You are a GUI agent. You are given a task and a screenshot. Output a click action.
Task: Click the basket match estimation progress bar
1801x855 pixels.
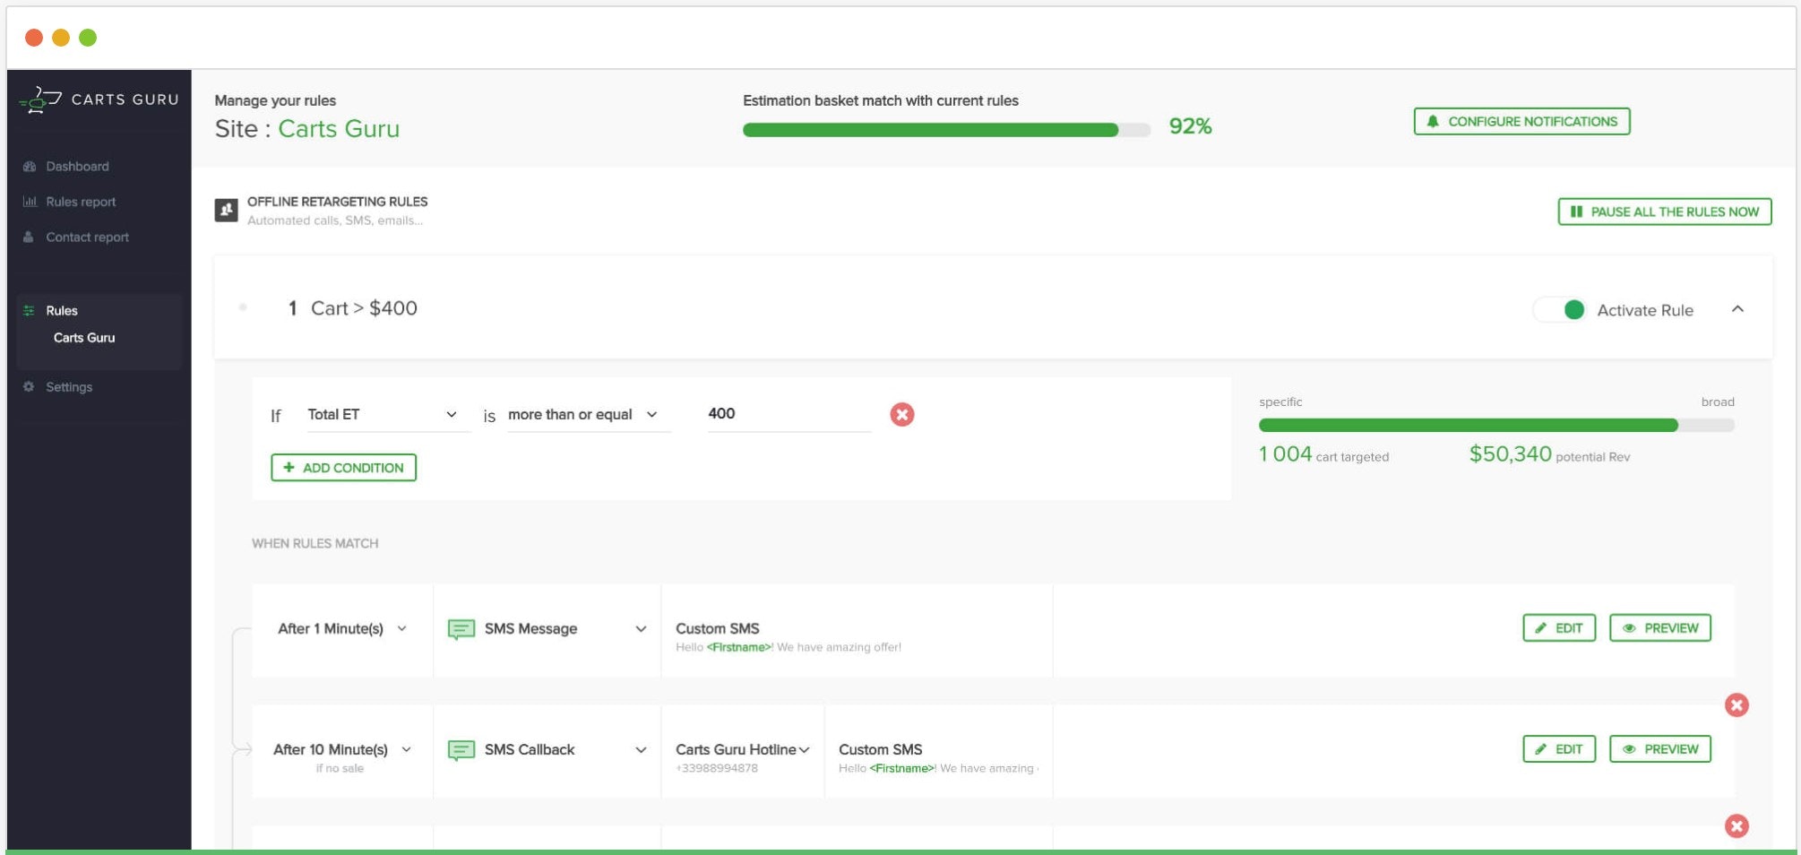pos(946,130)
